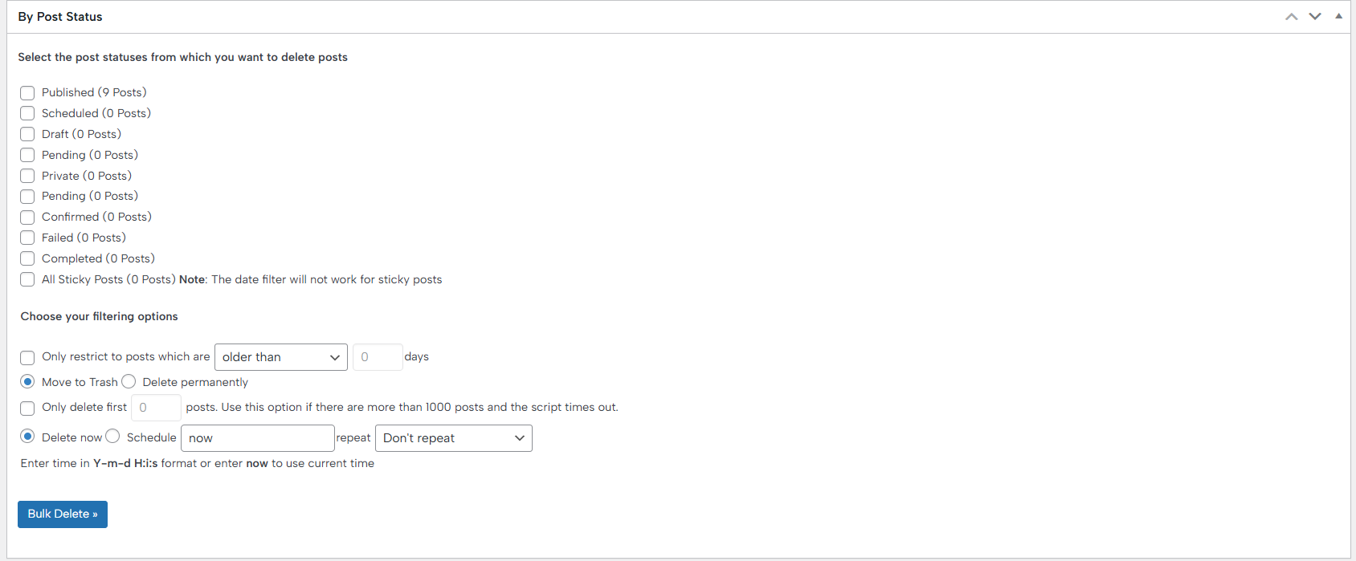1356x561 pixels.
Task: Collapse the By Post Status panel
Action: pyautogui.click(x=1338, y=17)
